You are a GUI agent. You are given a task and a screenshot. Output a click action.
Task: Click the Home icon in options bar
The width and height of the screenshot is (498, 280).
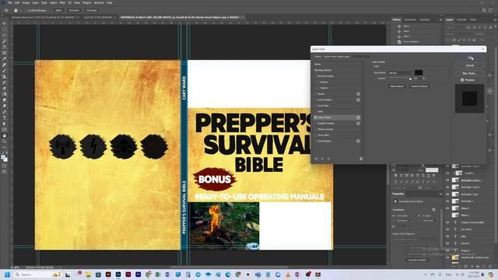point(6,10)
